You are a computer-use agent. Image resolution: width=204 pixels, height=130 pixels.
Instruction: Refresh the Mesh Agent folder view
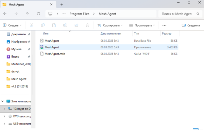point(38,14)
